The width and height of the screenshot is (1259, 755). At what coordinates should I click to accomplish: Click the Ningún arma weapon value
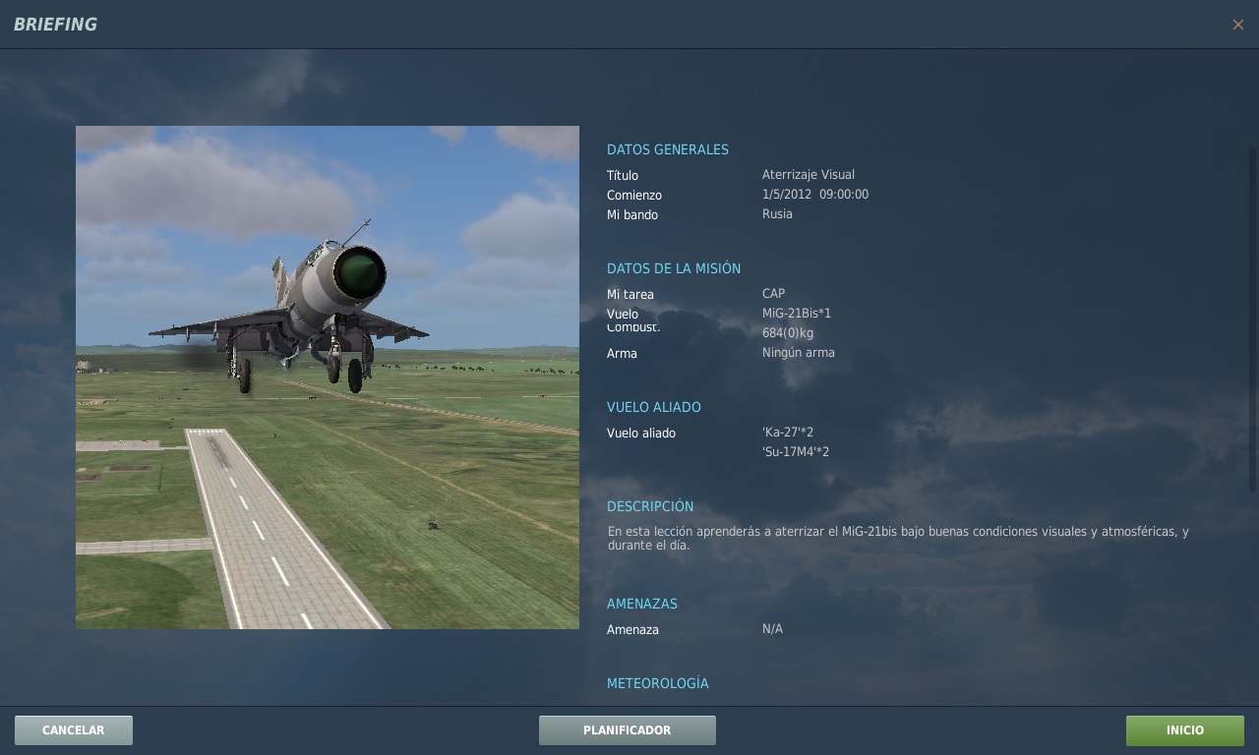tap(798, 353)
